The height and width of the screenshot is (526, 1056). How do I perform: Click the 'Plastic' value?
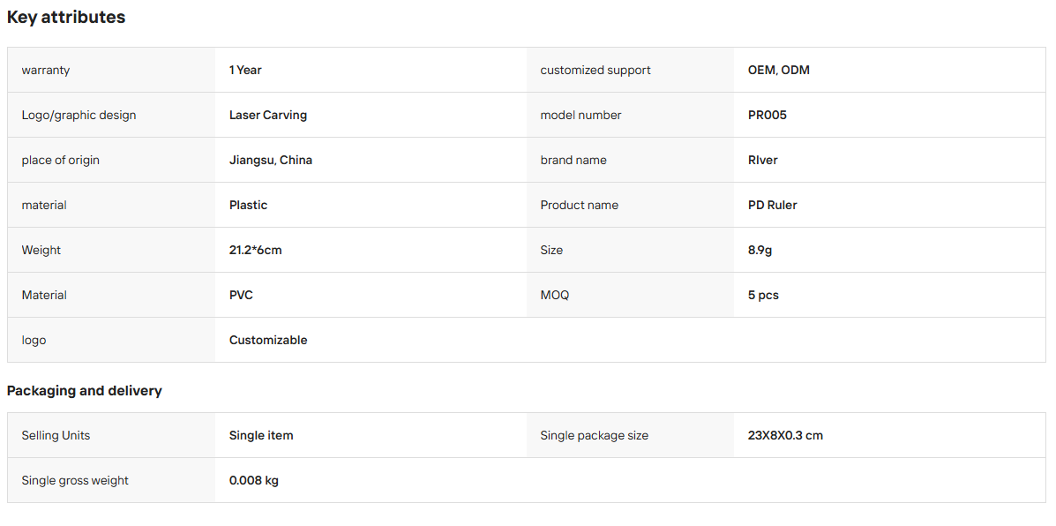(249, 206)
